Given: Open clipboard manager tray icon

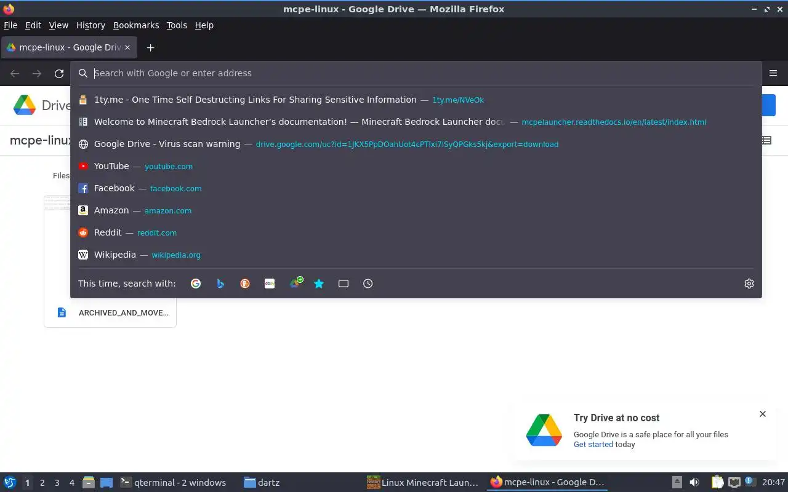Looking at the screenshot, I should (x=717, y=482).
